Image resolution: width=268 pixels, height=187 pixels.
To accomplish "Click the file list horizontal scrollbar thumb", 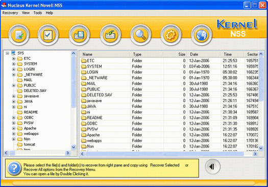I will [164, 154].
